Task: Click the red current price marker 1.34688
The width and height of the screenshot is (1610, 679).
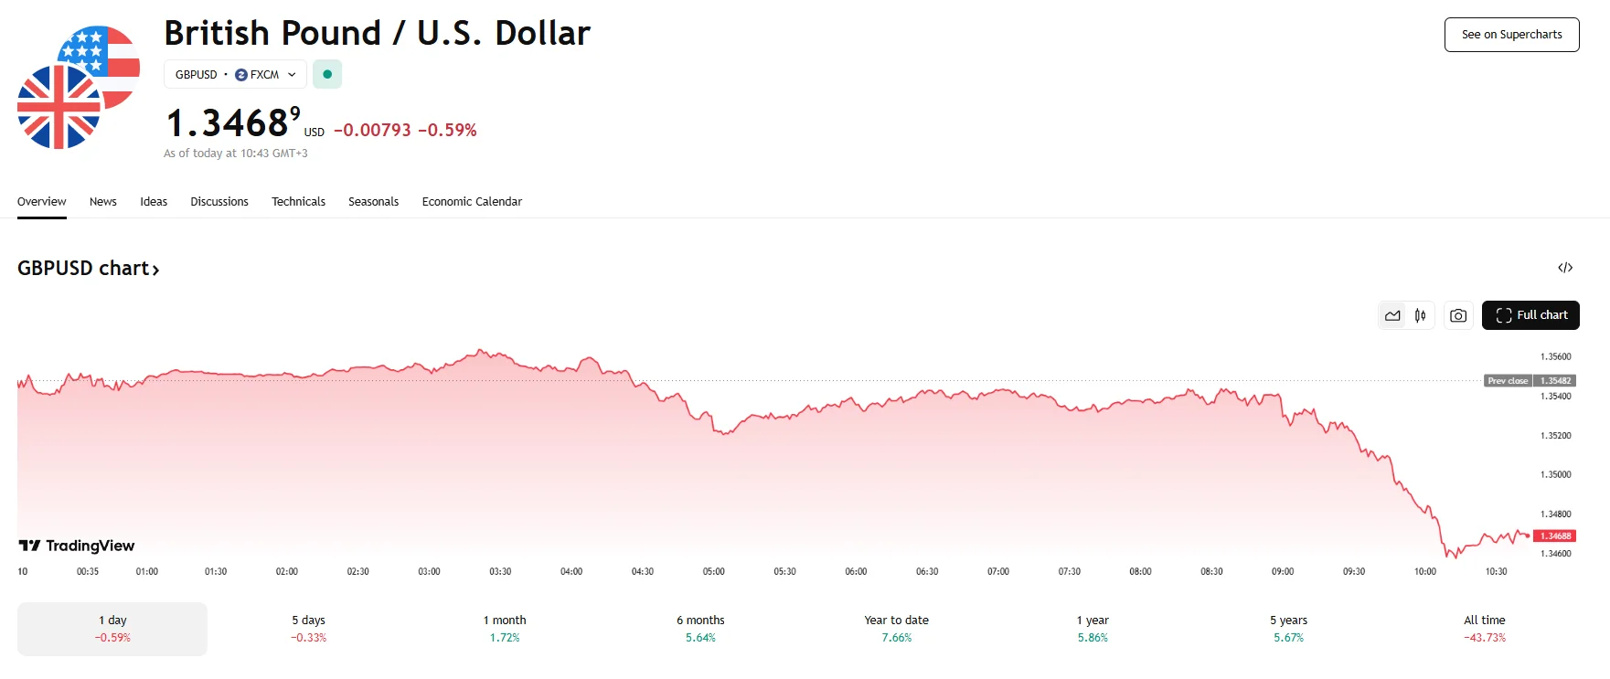Action: 1554,536
